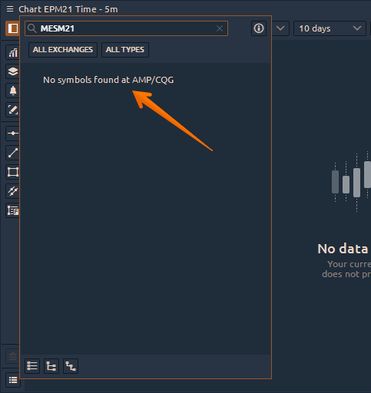This screenshot has width=371, height=393.
Task: Open the ALL EXCHANGES filter
Action: pyautogui.click(x=63, y=50)
